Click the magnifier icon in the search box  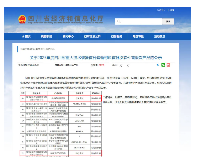point(119,21)
